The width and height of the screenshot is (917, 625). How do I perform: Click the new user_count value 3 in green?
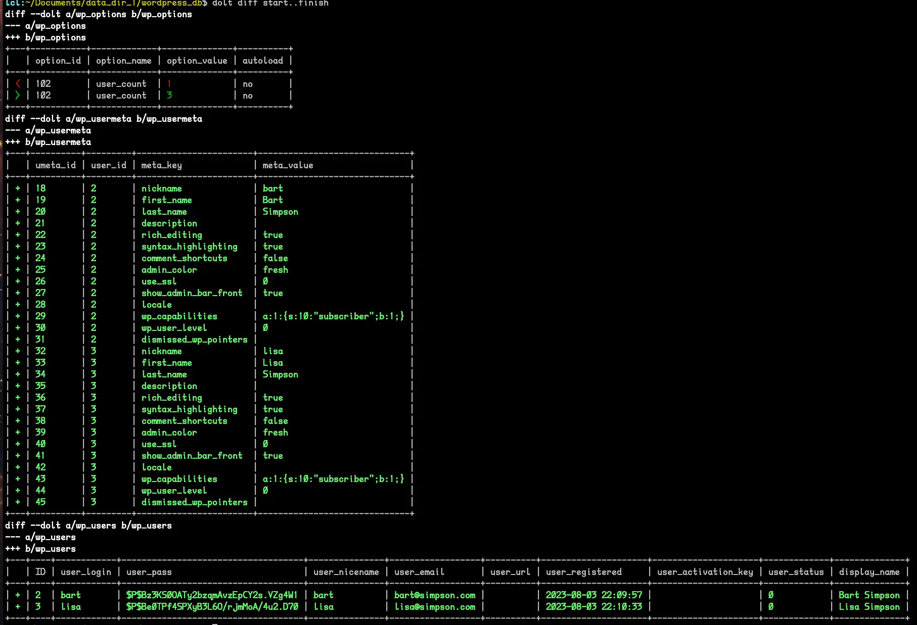click(169, 95)
